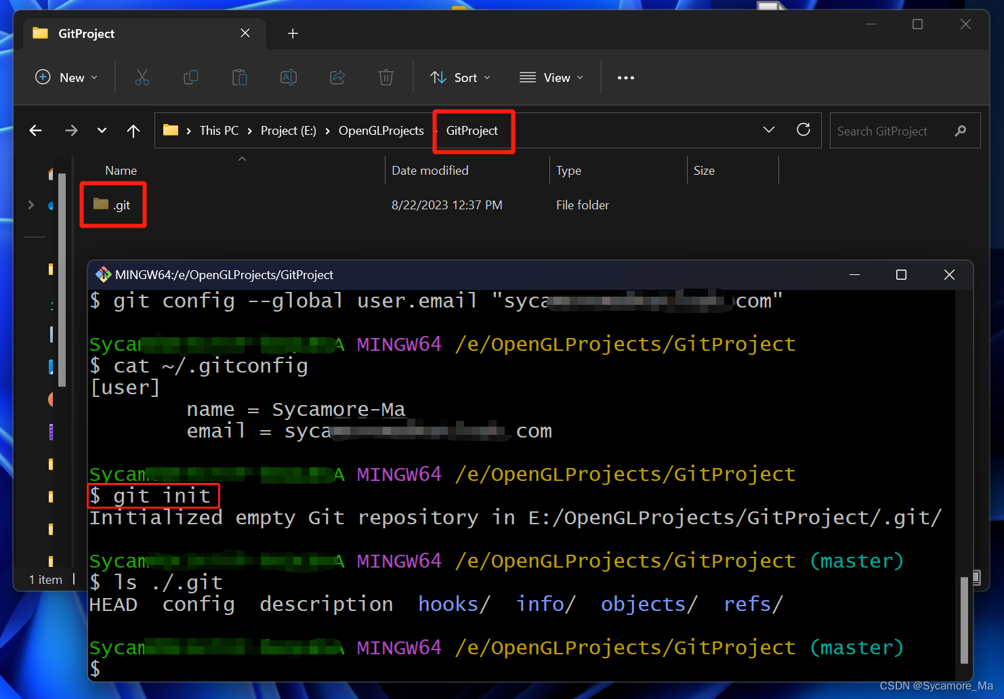
Task: Click 'HEAD' in terminal listing
Action: tap(113, 605)
